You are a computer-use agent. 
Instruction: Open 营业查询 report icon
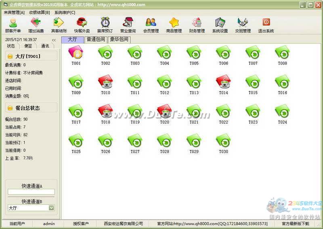[128, 25]
